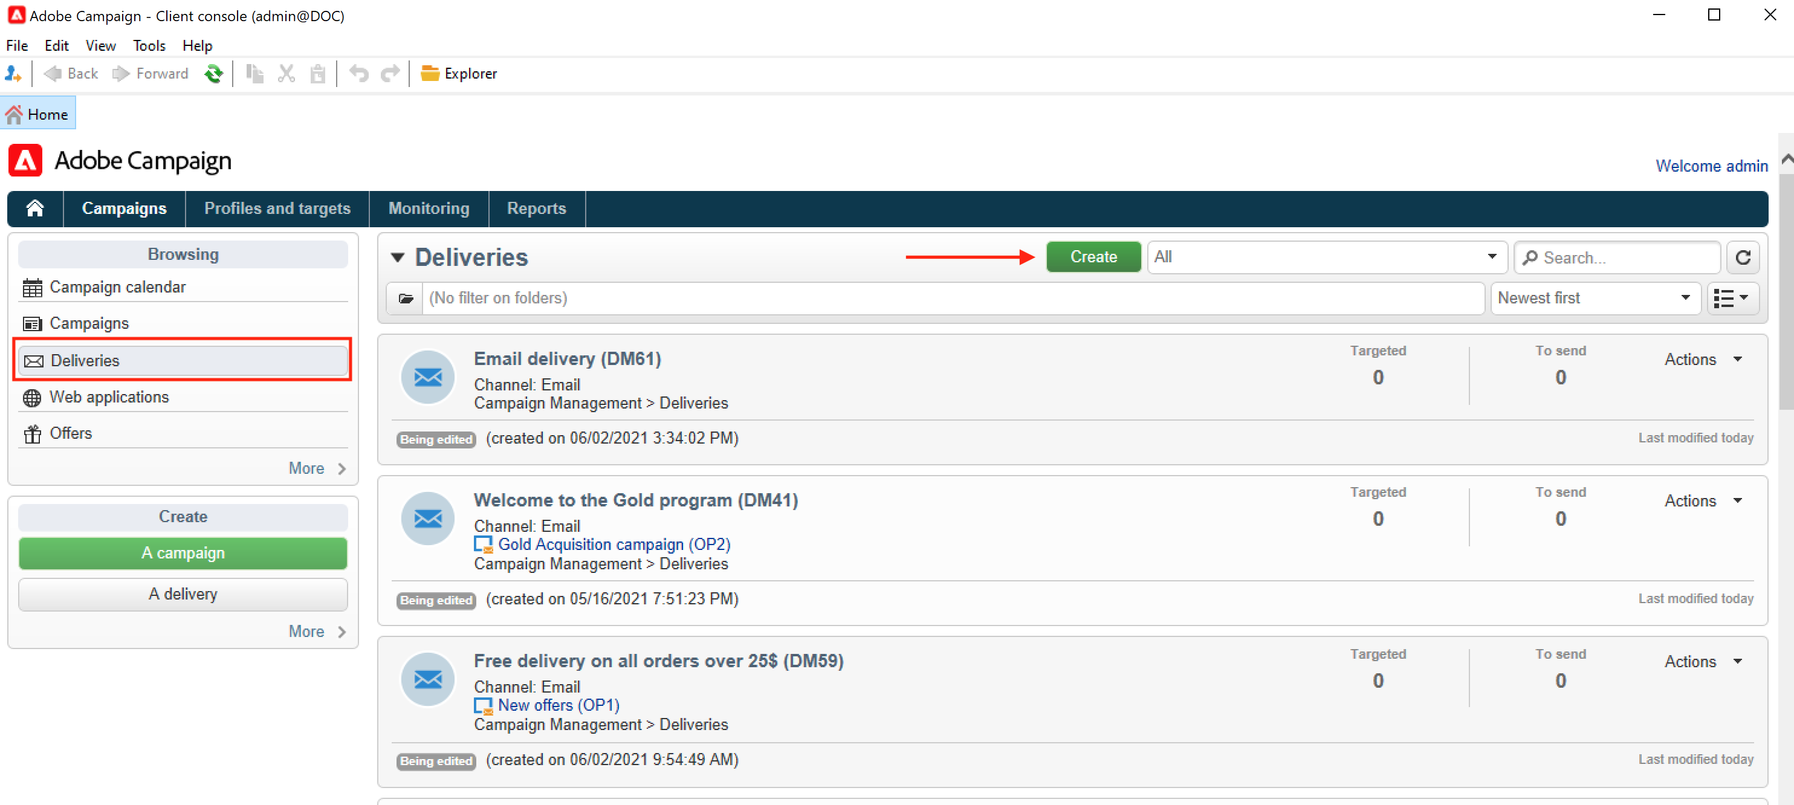
Task: Collapse the Deliveries section triangle
Action: (397, 257)
